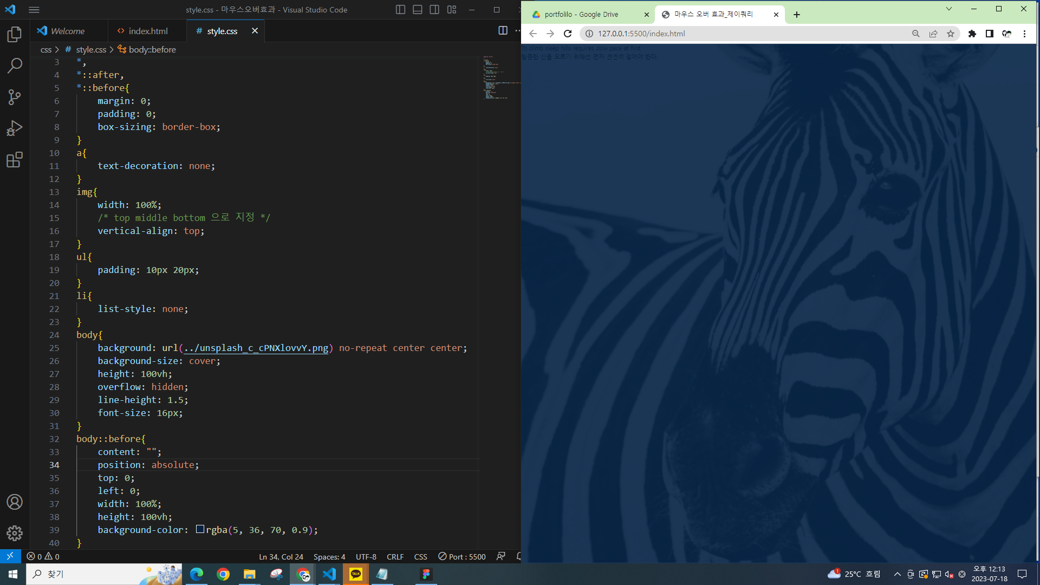The width and height of the screenshot is (1040, 585).
Task: Toggle the bottom panel layout button
Action: (418, 10)
